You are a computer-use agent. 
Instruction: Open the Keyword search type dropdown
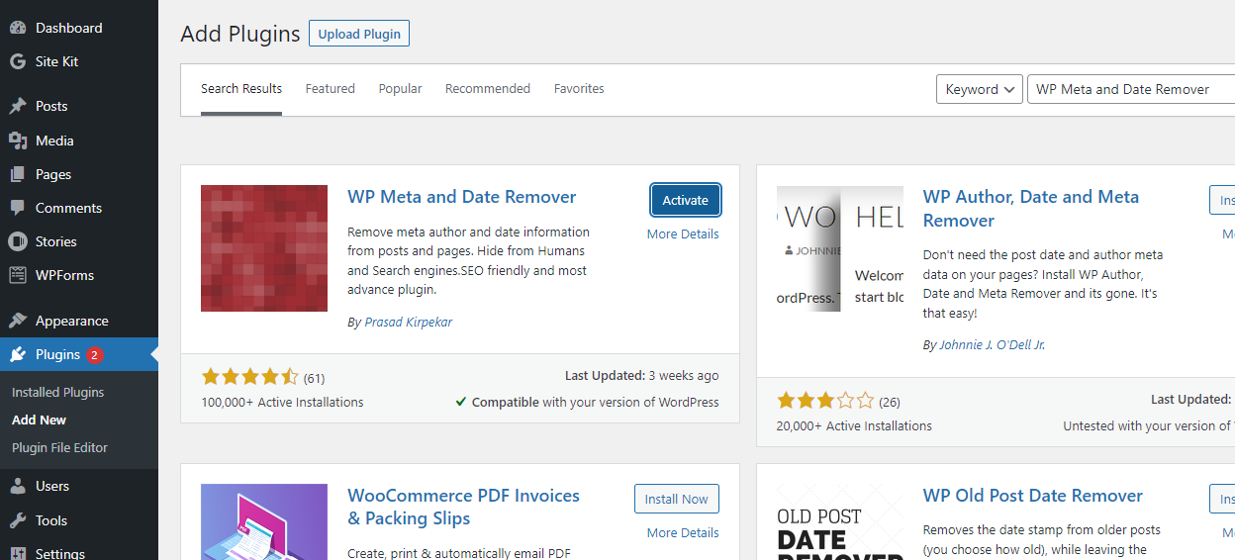coord(980,89)
